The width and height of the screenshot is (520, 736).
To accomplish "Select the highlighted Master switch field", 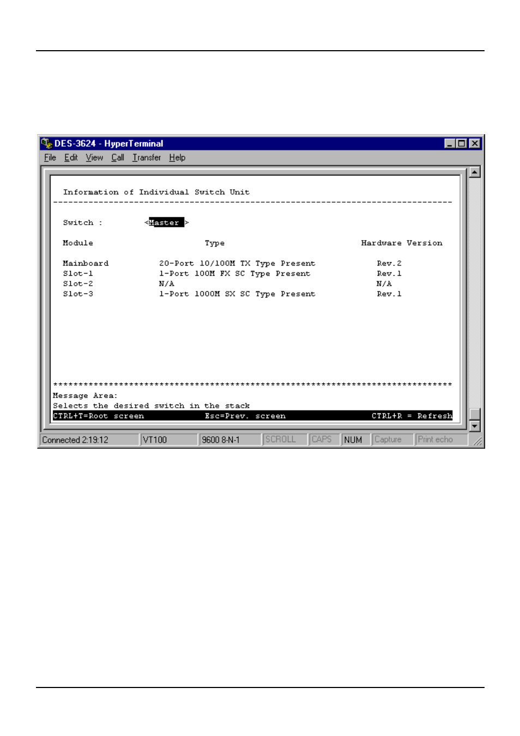I will pyautogui.click(x=166, y=222).
